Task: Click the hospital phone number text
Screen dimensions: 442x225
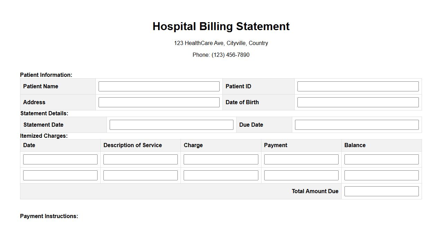Action: [x=221, y=55]
